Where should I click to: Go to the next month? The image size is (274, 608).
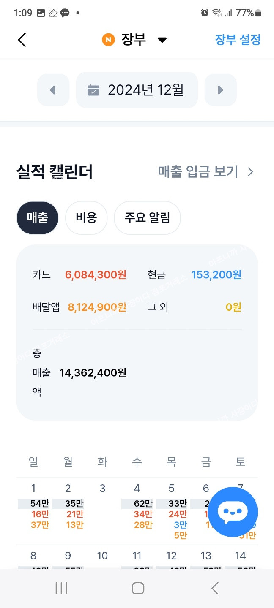click(220, 90)
